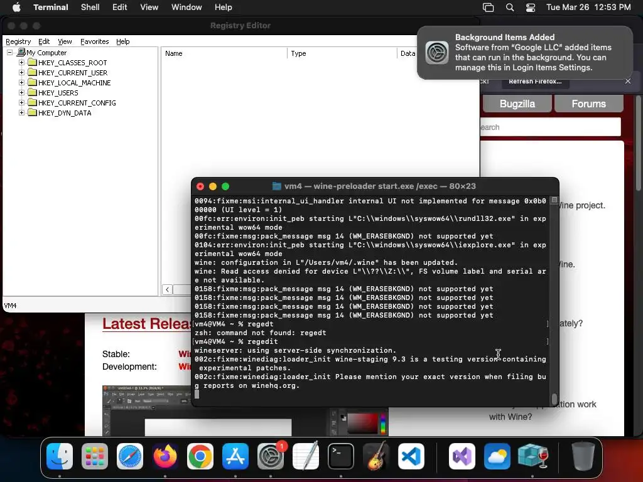
Task: Open Spotlight search in the menu bar
Action: (510, 8)
